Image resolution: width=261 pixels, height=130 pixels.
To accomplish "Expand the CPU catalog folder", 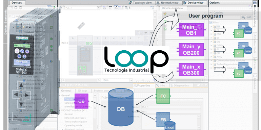I will click(x=211, y=34).
